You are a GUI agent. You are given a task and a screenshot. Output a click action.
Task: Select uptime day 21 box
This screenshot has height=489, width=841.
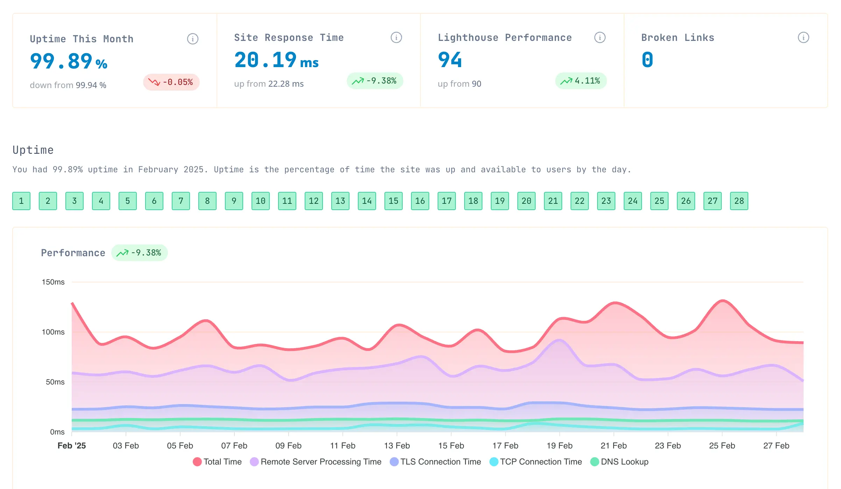[553, 201]
